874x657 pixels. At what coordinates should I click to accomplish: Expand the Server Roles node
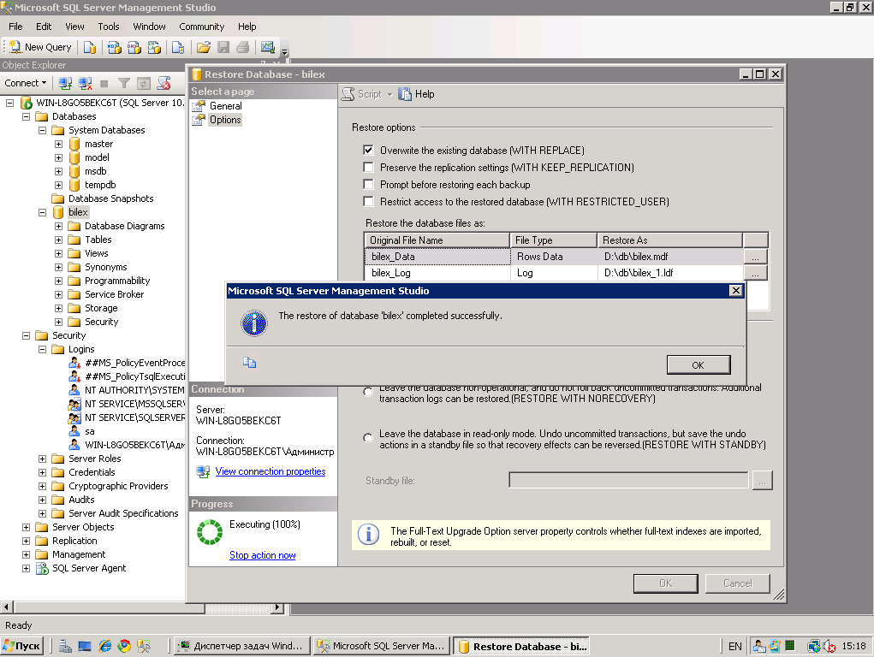(42, 459)
